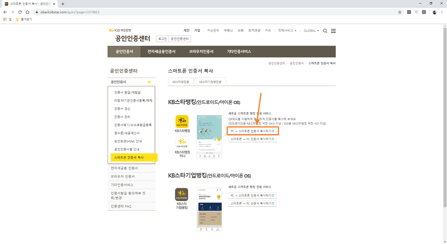Switch to the KB스타기업뱅킹용 tab

point(210,82)
